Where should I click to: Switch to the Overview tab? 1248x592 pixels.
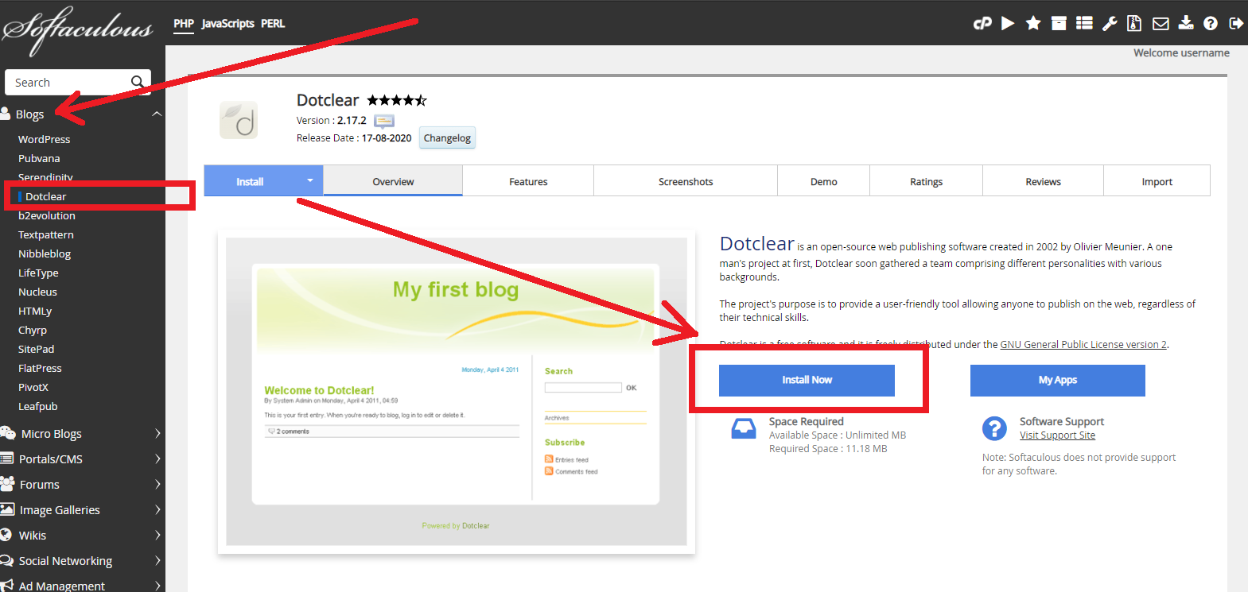393,181
